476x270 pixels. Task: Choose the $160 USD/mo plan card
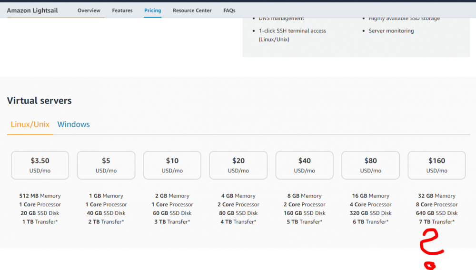pyautogui.click(x=436, y=165)
